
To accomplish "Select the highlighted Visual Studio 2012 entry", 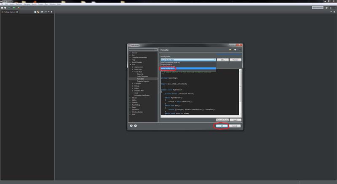I will point(188,69).
